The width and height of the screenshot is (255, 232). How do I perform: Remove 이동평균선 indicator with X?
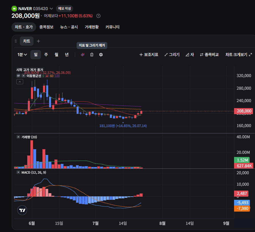(24, 76)
